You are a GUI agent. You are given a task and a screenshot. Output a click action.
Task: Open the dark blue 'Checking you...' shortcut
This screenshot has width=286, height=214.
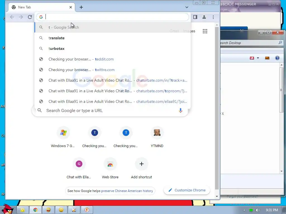tap(94, 137)
